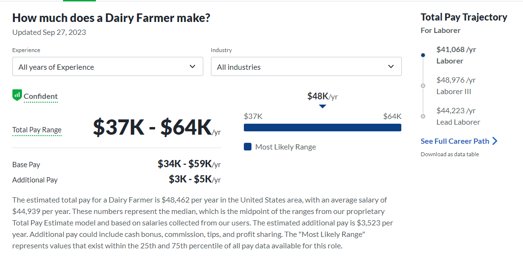
Task: Click the $48,976 /yr Laborer III entry
Action: coord(456,86)
